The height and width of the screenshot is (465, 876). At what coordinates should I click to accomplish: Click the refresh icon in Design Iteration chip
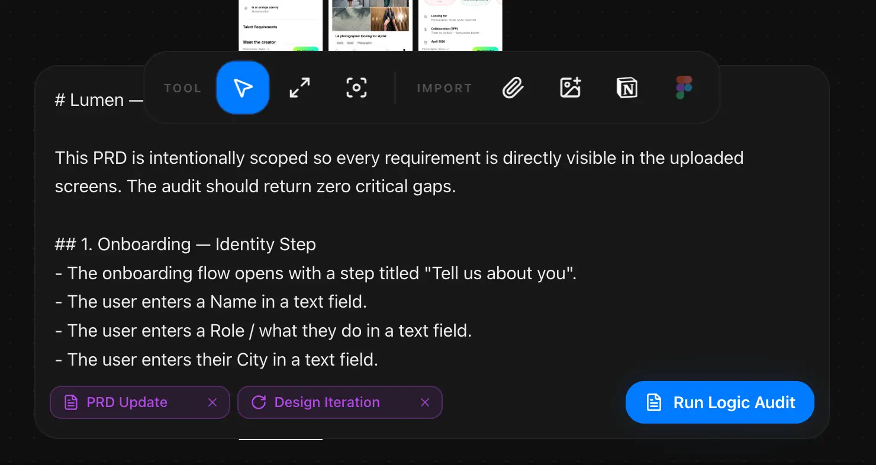point(259,402)
